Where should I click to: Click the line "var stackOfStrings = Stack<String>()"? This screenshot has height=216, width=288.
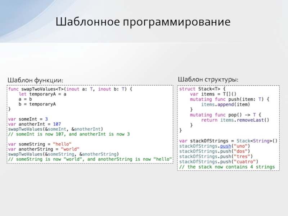point(228,141)
